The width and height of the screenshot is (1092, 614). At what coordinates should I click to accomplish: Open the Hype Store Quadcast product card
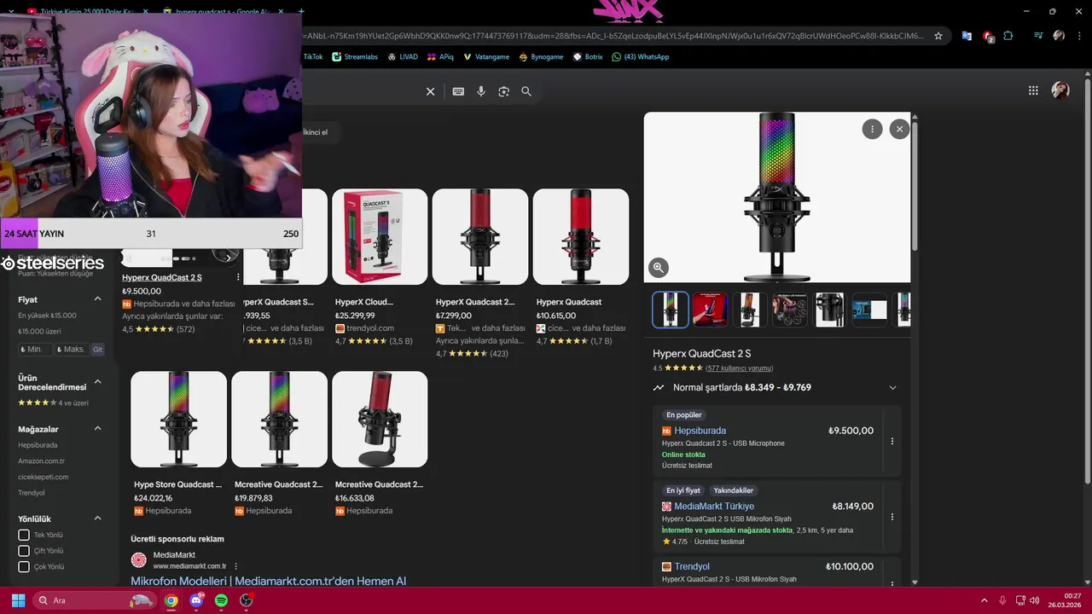coord(178,443)
